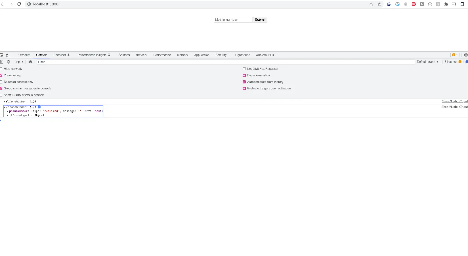Click the browser forward arrow
Image resolution: width=468 pixels, height=256 pixels.
click(x=11, y=4)
